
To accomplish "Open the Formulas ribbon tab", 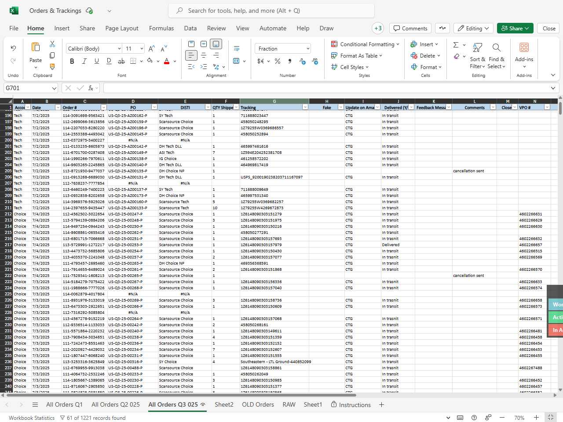I will [x=161, y=28].
